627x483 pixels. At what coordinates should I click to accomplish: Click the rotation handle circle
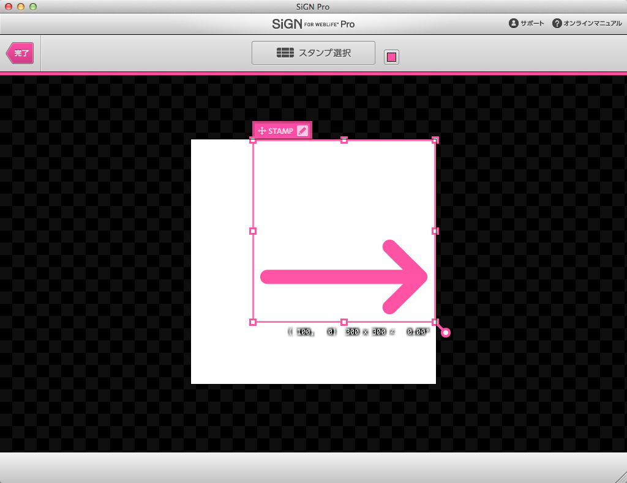[446, 333]
